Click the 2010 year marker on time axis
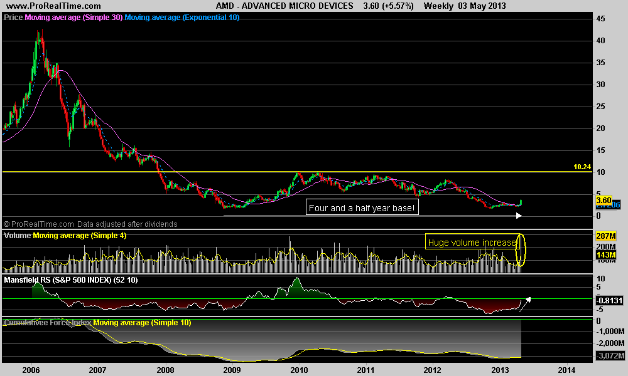Image resolution: width=628 pixels, height=376 pixels. 298,369
